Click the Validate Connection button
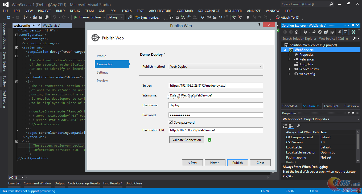The width and height of the screenshot is (362, 194). (x=187, y=140)
